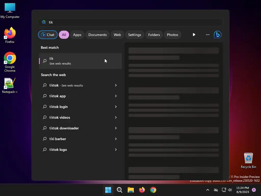The width and height of the screenshot is (261, 196).
Task: Switch to the Documents filter
Action: [97, 35]
